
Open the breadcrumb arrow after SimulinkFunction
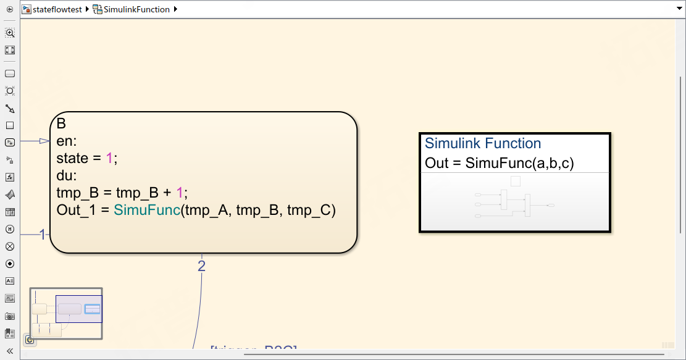click(x=175, y=9)
